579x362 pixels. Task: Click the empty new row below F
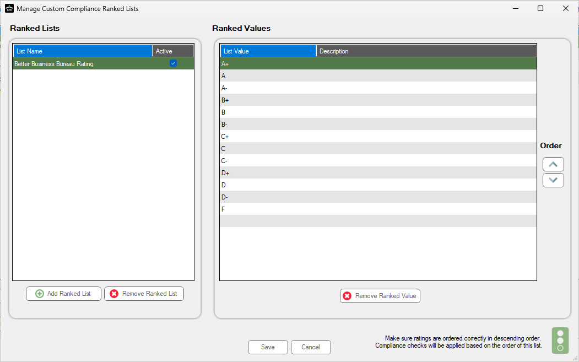tap(378, 221)
